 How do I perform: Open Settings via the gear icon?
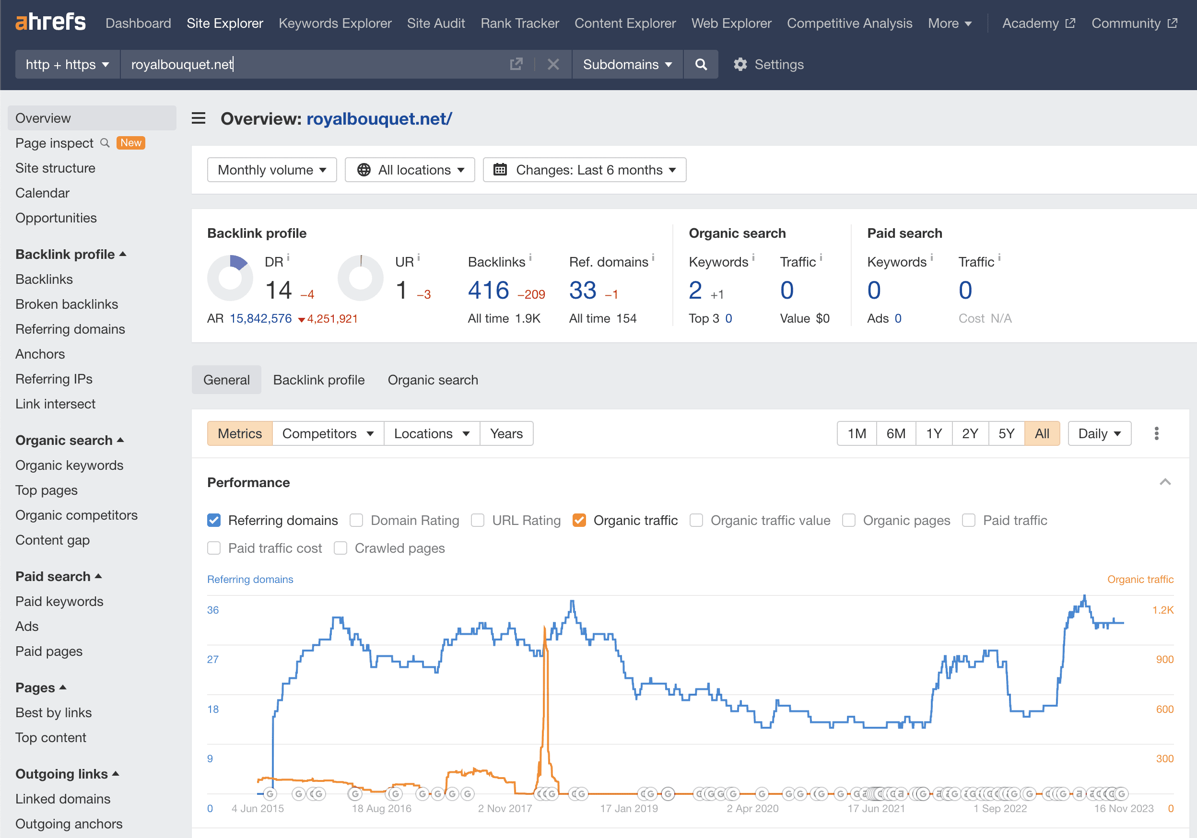click(x=740, y=65)
